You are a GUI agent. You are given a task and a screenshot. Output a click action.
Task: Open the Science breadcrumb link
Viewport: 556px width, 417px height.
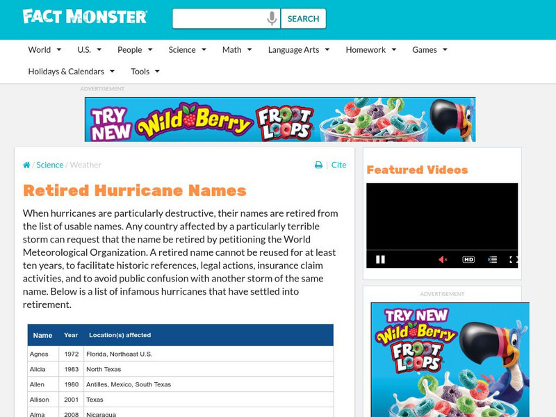(x=49, y=165)
